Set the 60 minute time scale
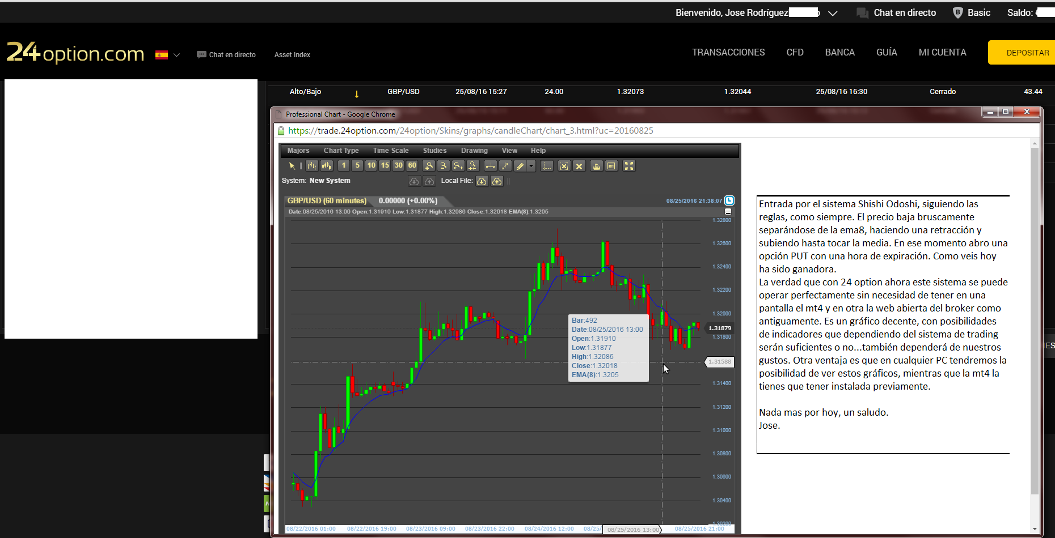This screenshot has width=1055, height=538. pyautogui.click(x=412, y=166)
